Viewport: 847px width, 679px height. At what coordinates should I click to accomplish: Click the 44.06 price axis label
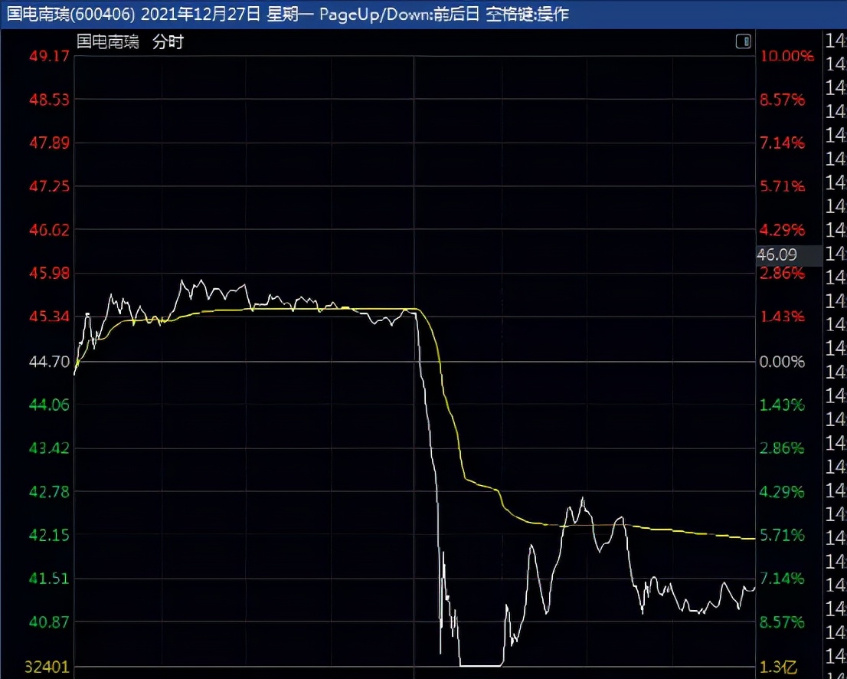[x=49, y=405]
